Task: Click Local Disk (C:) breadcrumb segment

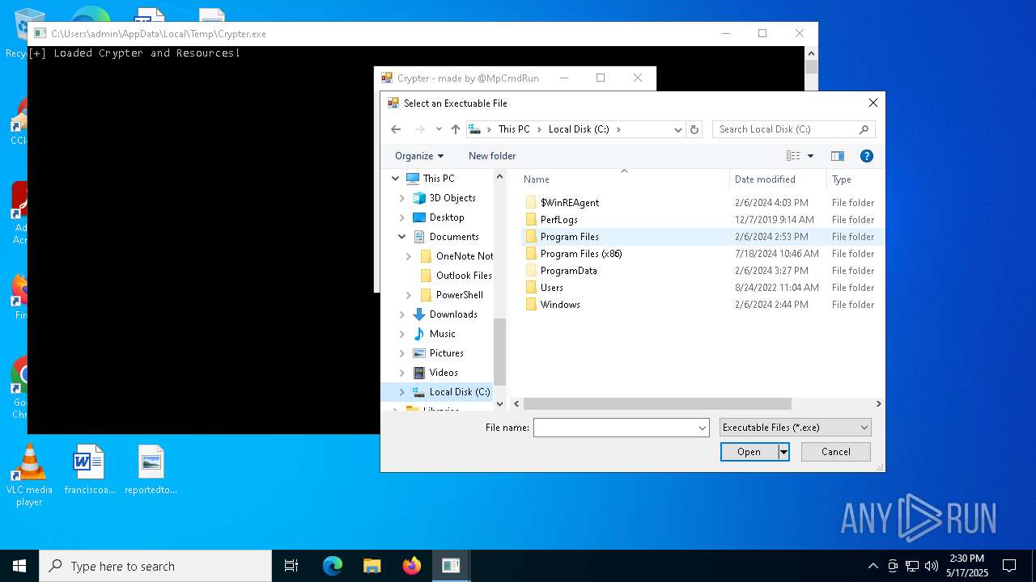Action: [579, 129]
